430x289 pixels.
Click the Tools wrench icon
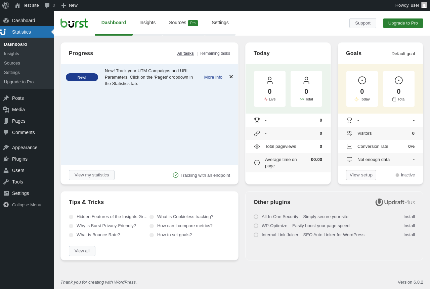pyautogui.click(x=6, y=182)
